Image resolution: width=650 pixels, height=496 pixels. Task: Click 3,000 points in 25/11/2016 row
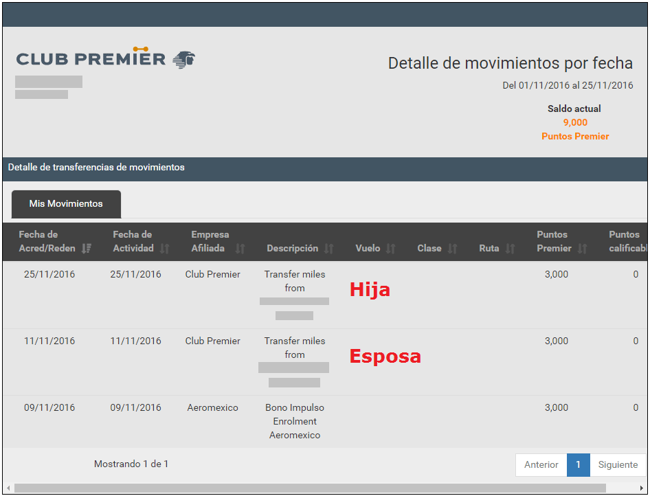[557, 274]
